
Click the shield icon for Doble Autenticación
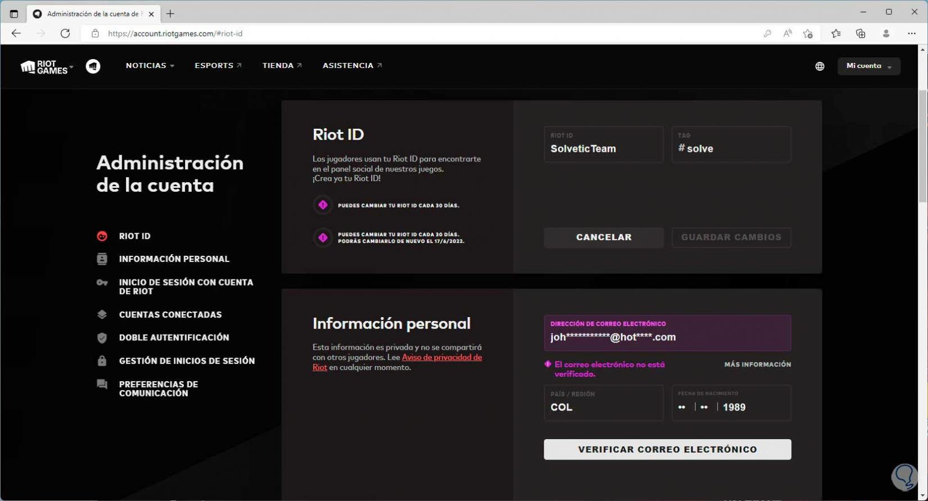tap(102, 337)
